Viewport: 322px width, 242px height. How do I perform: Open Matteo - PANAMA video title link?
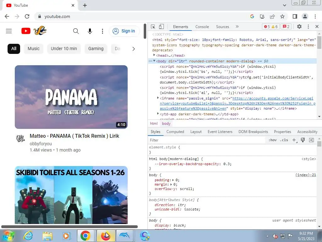coord(74,136)
